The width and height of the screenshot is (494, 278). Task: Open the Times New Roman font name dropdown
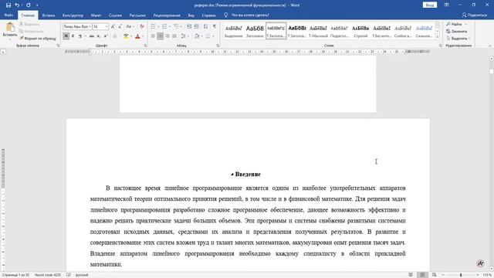90,27
